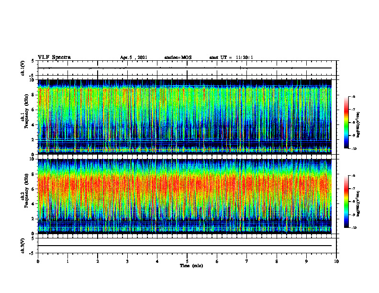Click time axis tick label '1'
Viewport: 379px width, 293px height.
click(67, 261)
